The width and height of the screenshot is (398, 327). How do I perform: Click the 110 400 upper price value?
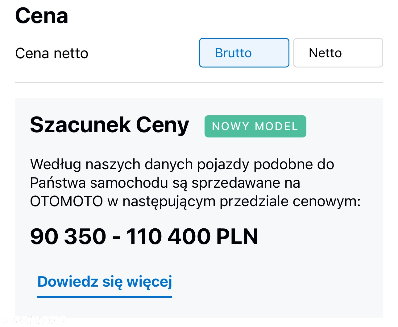(169, 236)
